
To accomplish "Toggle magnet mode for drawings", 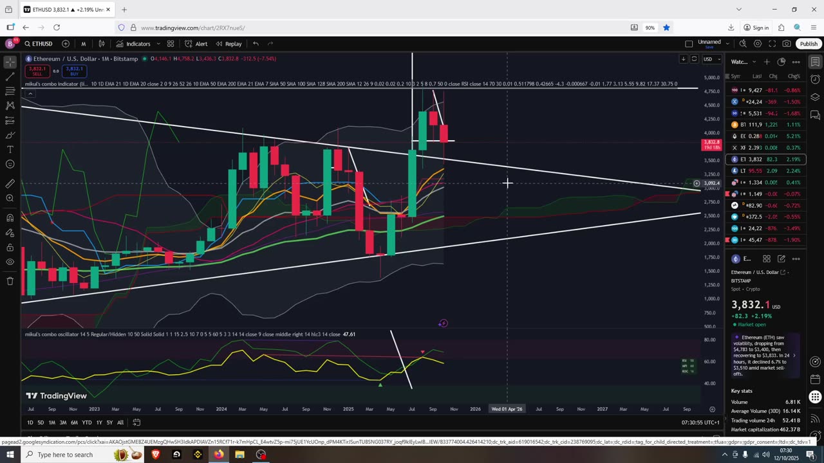I will click(x=10, y=217).
